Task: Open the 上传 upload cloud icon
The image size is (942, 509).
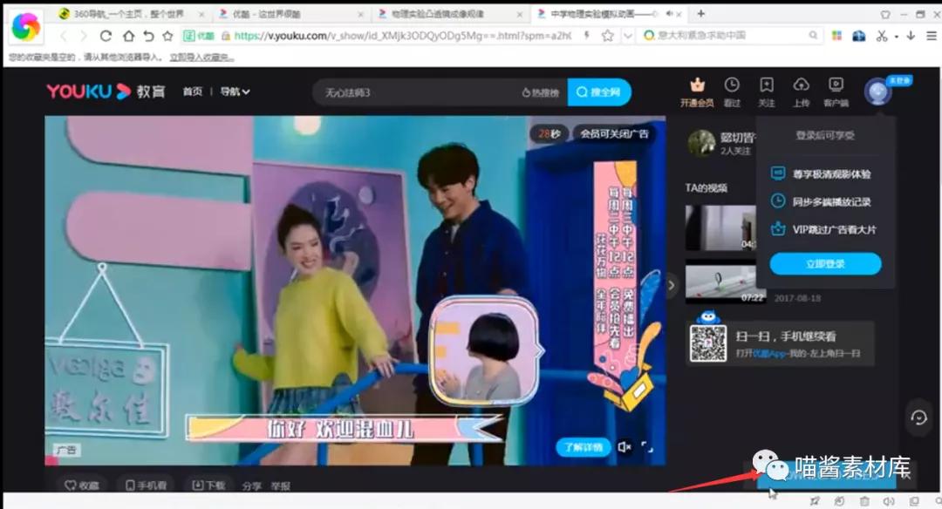Action: (x=801, y=85)
